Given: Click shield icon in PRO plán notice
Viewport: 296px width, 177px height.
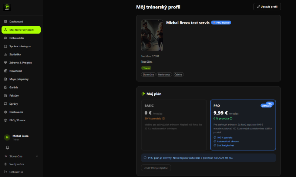Looking at the screenshot, I should 145,158.
